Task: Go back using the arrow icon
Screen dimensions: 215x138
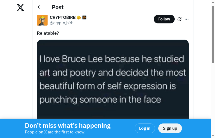Action: point(40,7)
